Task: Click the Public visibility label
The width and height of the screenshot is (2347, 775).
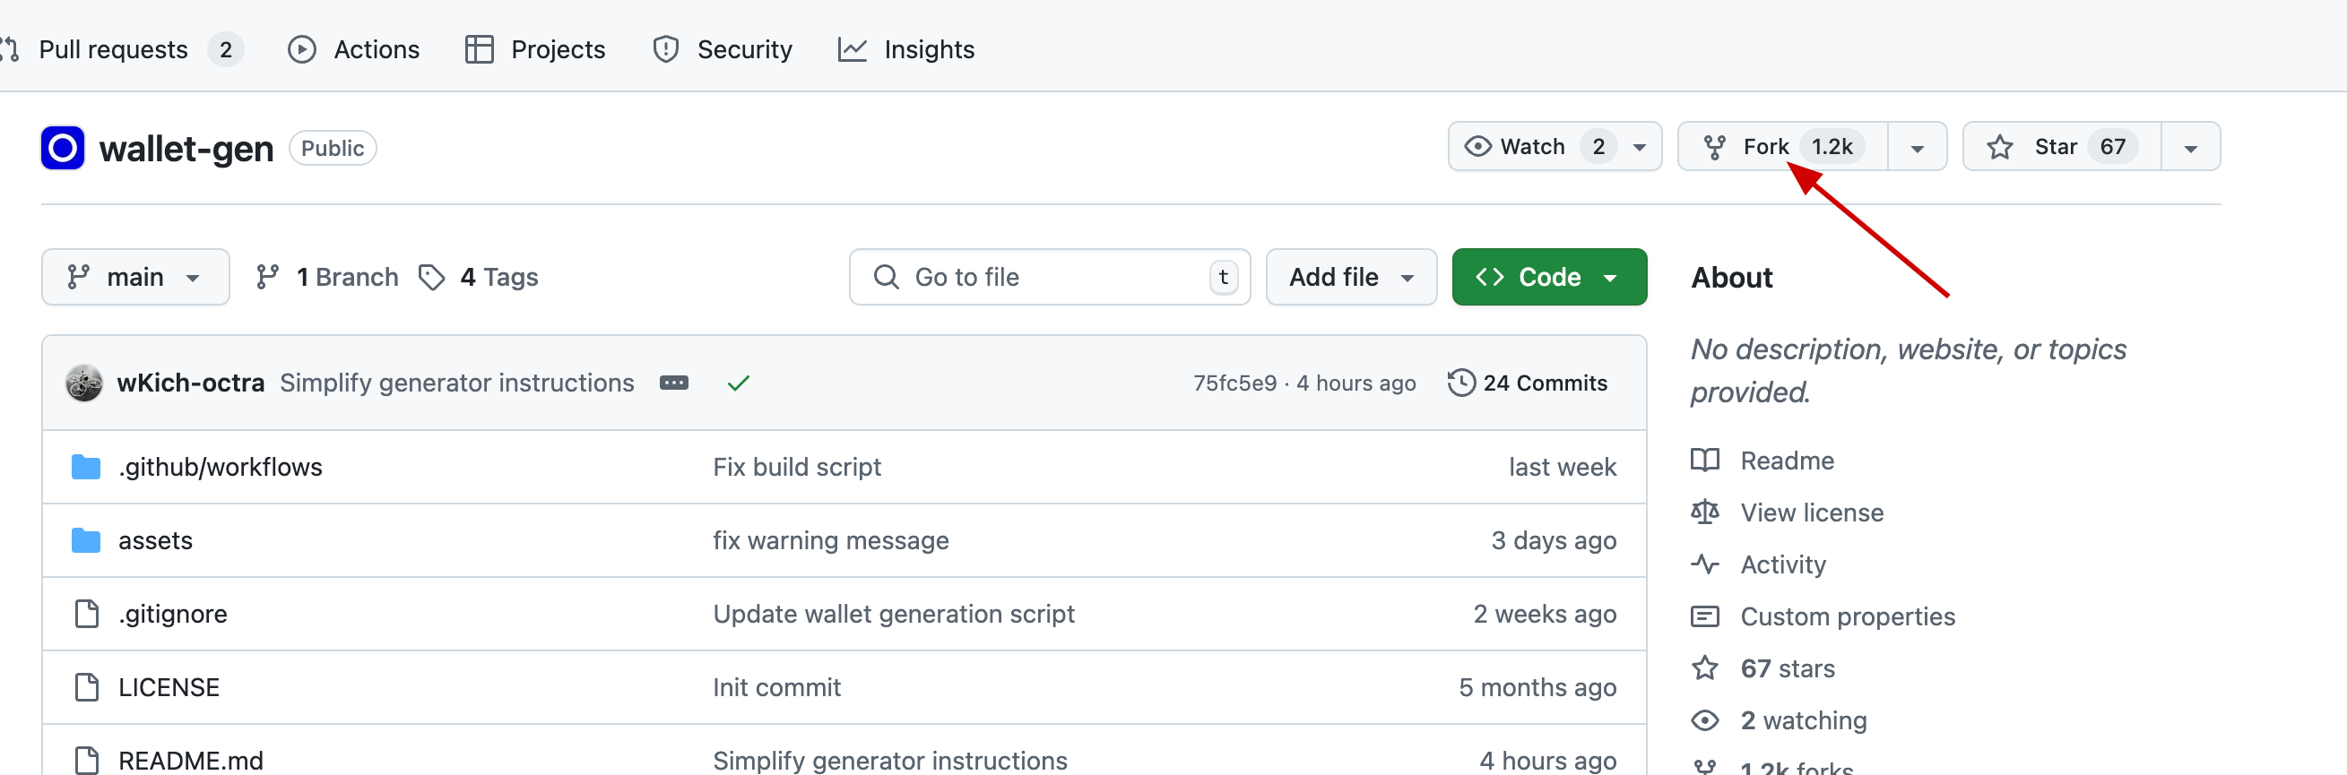Action: click(x=333, y=149)
